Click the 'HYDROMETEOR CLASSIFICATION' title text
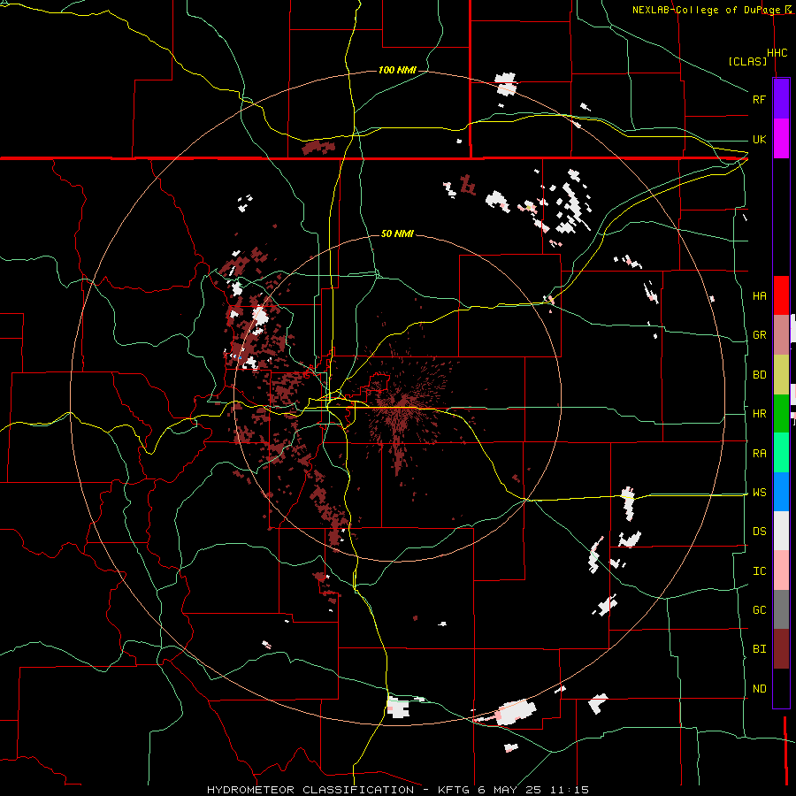Screen dimensions: 796x796 point(310,790)
